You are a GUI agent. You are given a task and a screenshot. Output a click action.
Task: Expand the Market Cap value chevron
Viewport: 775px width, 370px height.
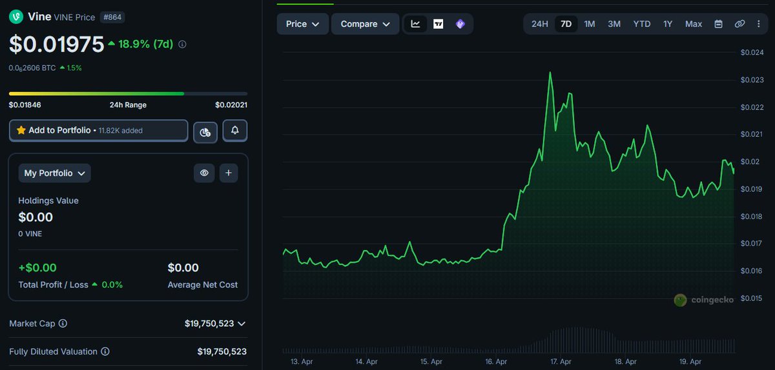(242, 324)
